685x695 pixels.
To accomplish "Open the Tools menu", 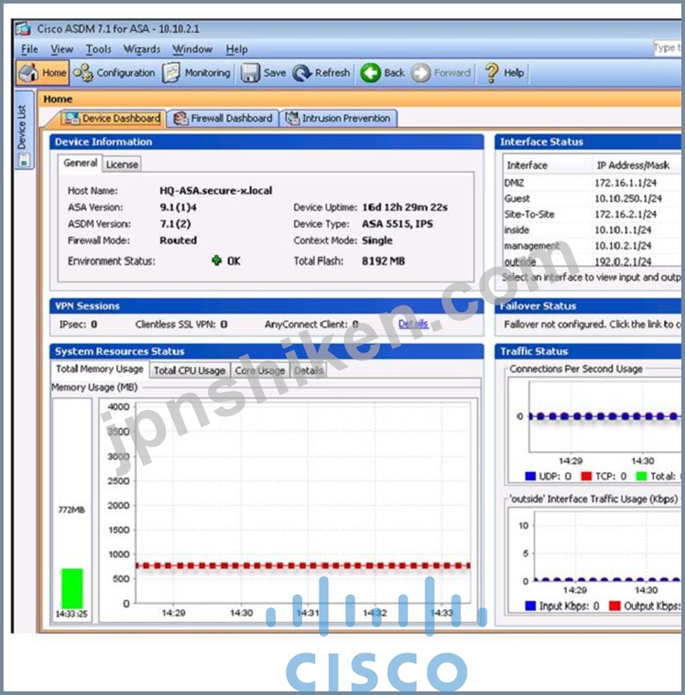I will 98,49.
